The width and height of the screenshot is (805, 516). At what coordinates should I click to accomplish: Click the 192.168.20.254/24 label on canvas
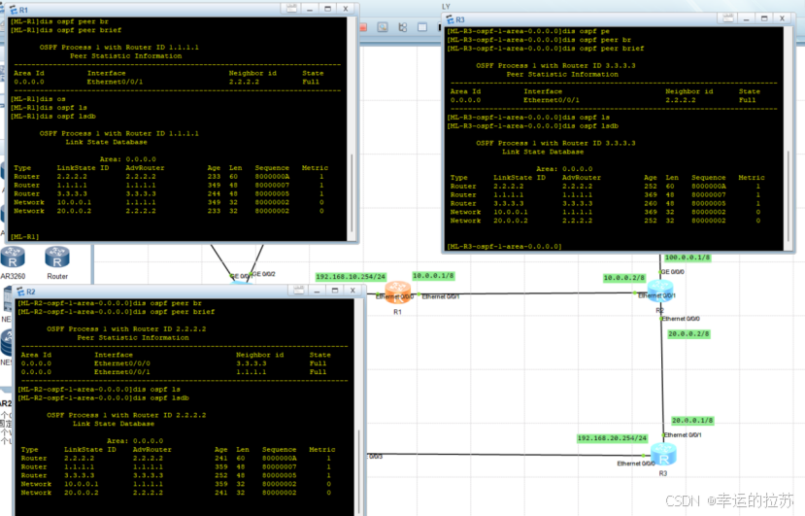click(613, 438)
